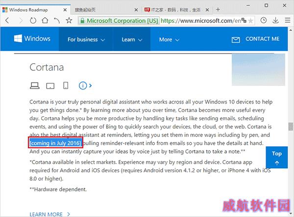The width and height of the screenshot is (294, 217).
Task: Click the blue info circle icon
Action: pos(83,86)
